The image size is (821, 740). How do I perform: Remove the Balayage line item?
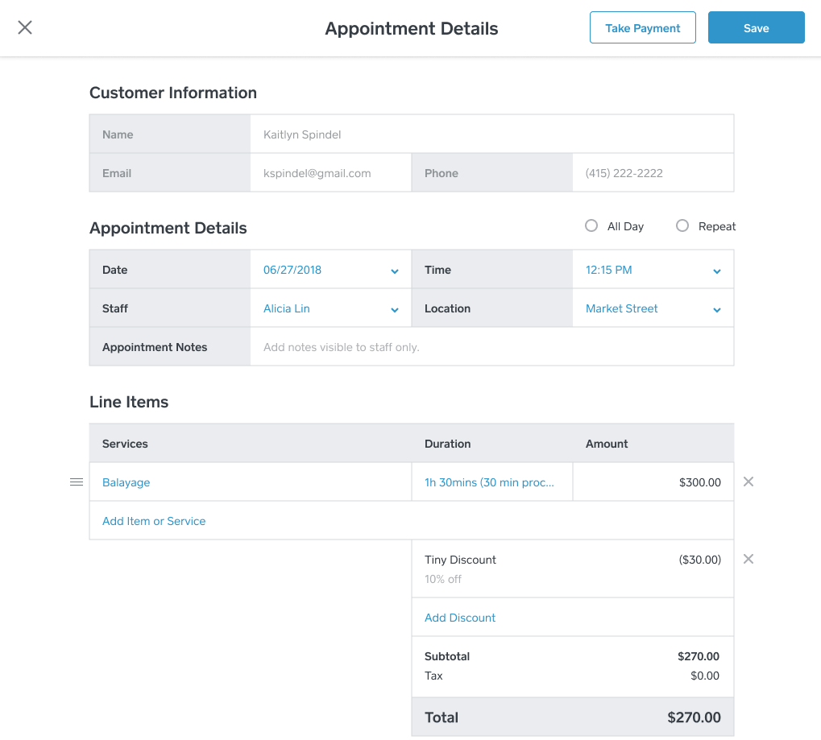point(748,482)
